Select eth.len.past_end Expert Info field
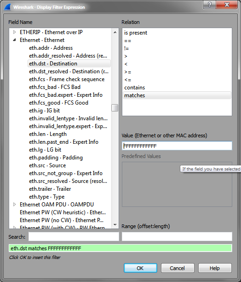Viewport: 241px width, 282px height. click(63, 142)
